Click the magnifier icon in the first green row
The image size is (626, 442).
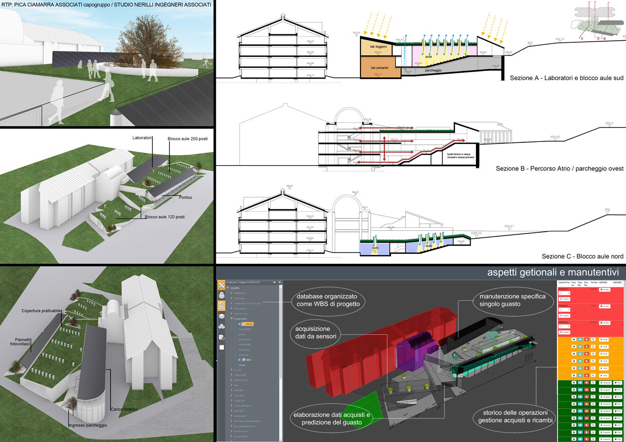pyautogui.click(x=593, y=383)
